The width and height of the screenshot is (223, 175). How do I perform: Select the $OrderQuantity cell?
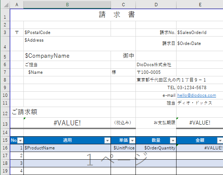[156, 148]
